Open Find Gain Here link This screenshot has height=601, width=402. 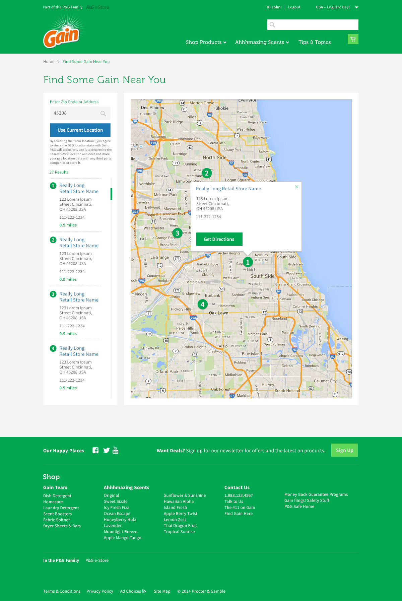pyautogui.click(x=239, y=514)
